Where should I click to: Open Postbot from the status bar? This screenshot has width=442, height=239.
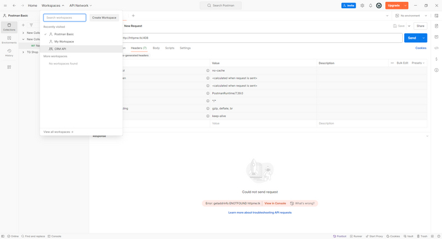[x=340, y=236]
